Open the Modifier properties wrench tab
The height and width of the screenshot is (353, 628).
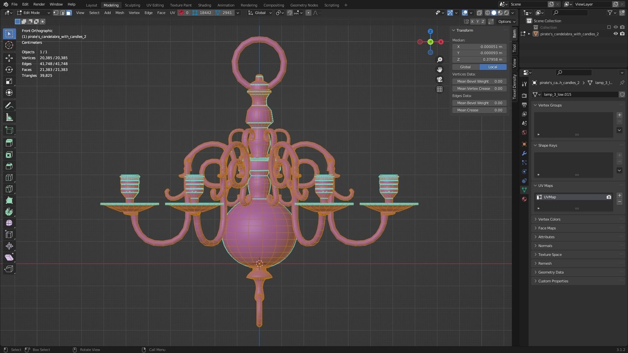(x=524, y=153)
